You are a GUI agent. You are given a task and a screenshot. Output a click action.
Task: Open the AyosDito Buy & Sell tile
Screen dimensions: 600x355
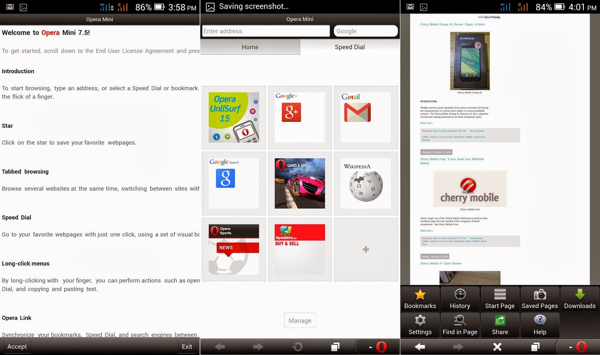[x=300, y=249]
